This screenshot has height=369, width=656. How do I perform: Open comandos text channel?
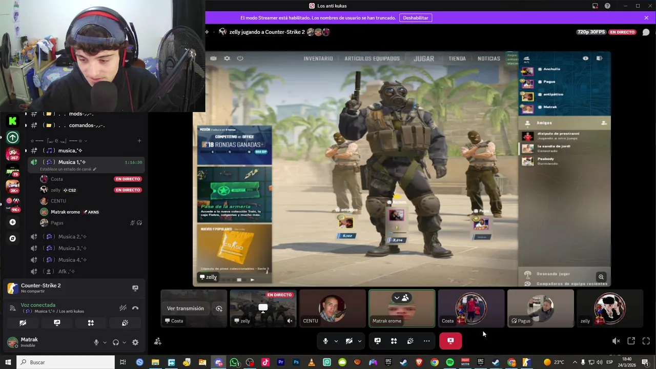[86, 125]
